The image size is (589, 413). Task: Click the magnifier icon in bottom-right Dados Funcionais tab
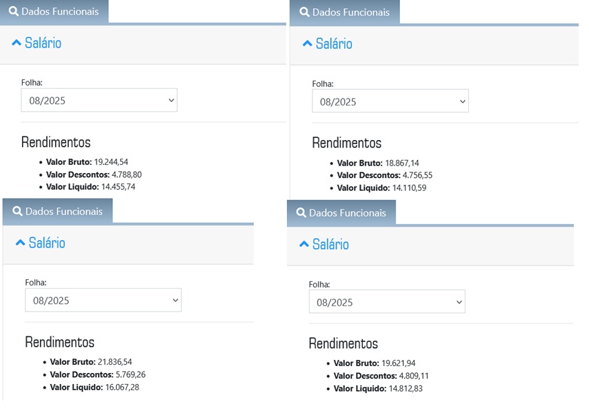pos(301,213)
